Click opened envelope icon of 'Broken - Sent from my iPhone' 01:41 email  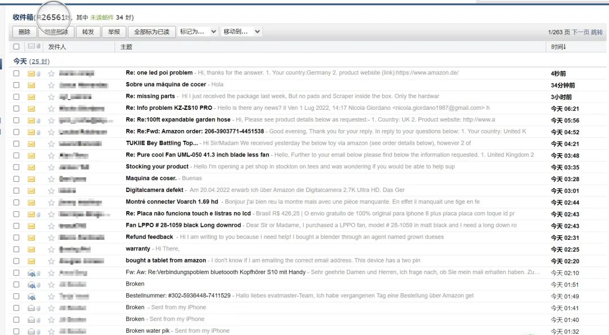(32, 308)
